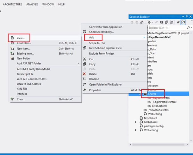
Task: Click the scissors Cut icon in context menu
Action: click(84, 59)
